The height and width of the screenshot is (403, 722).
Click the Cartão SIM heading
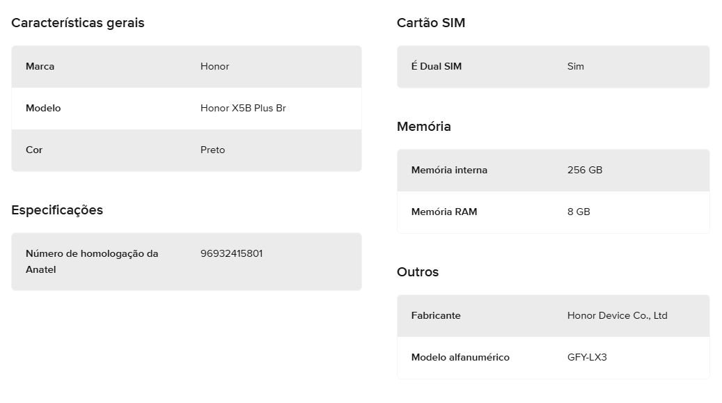(x=431, y=22)
